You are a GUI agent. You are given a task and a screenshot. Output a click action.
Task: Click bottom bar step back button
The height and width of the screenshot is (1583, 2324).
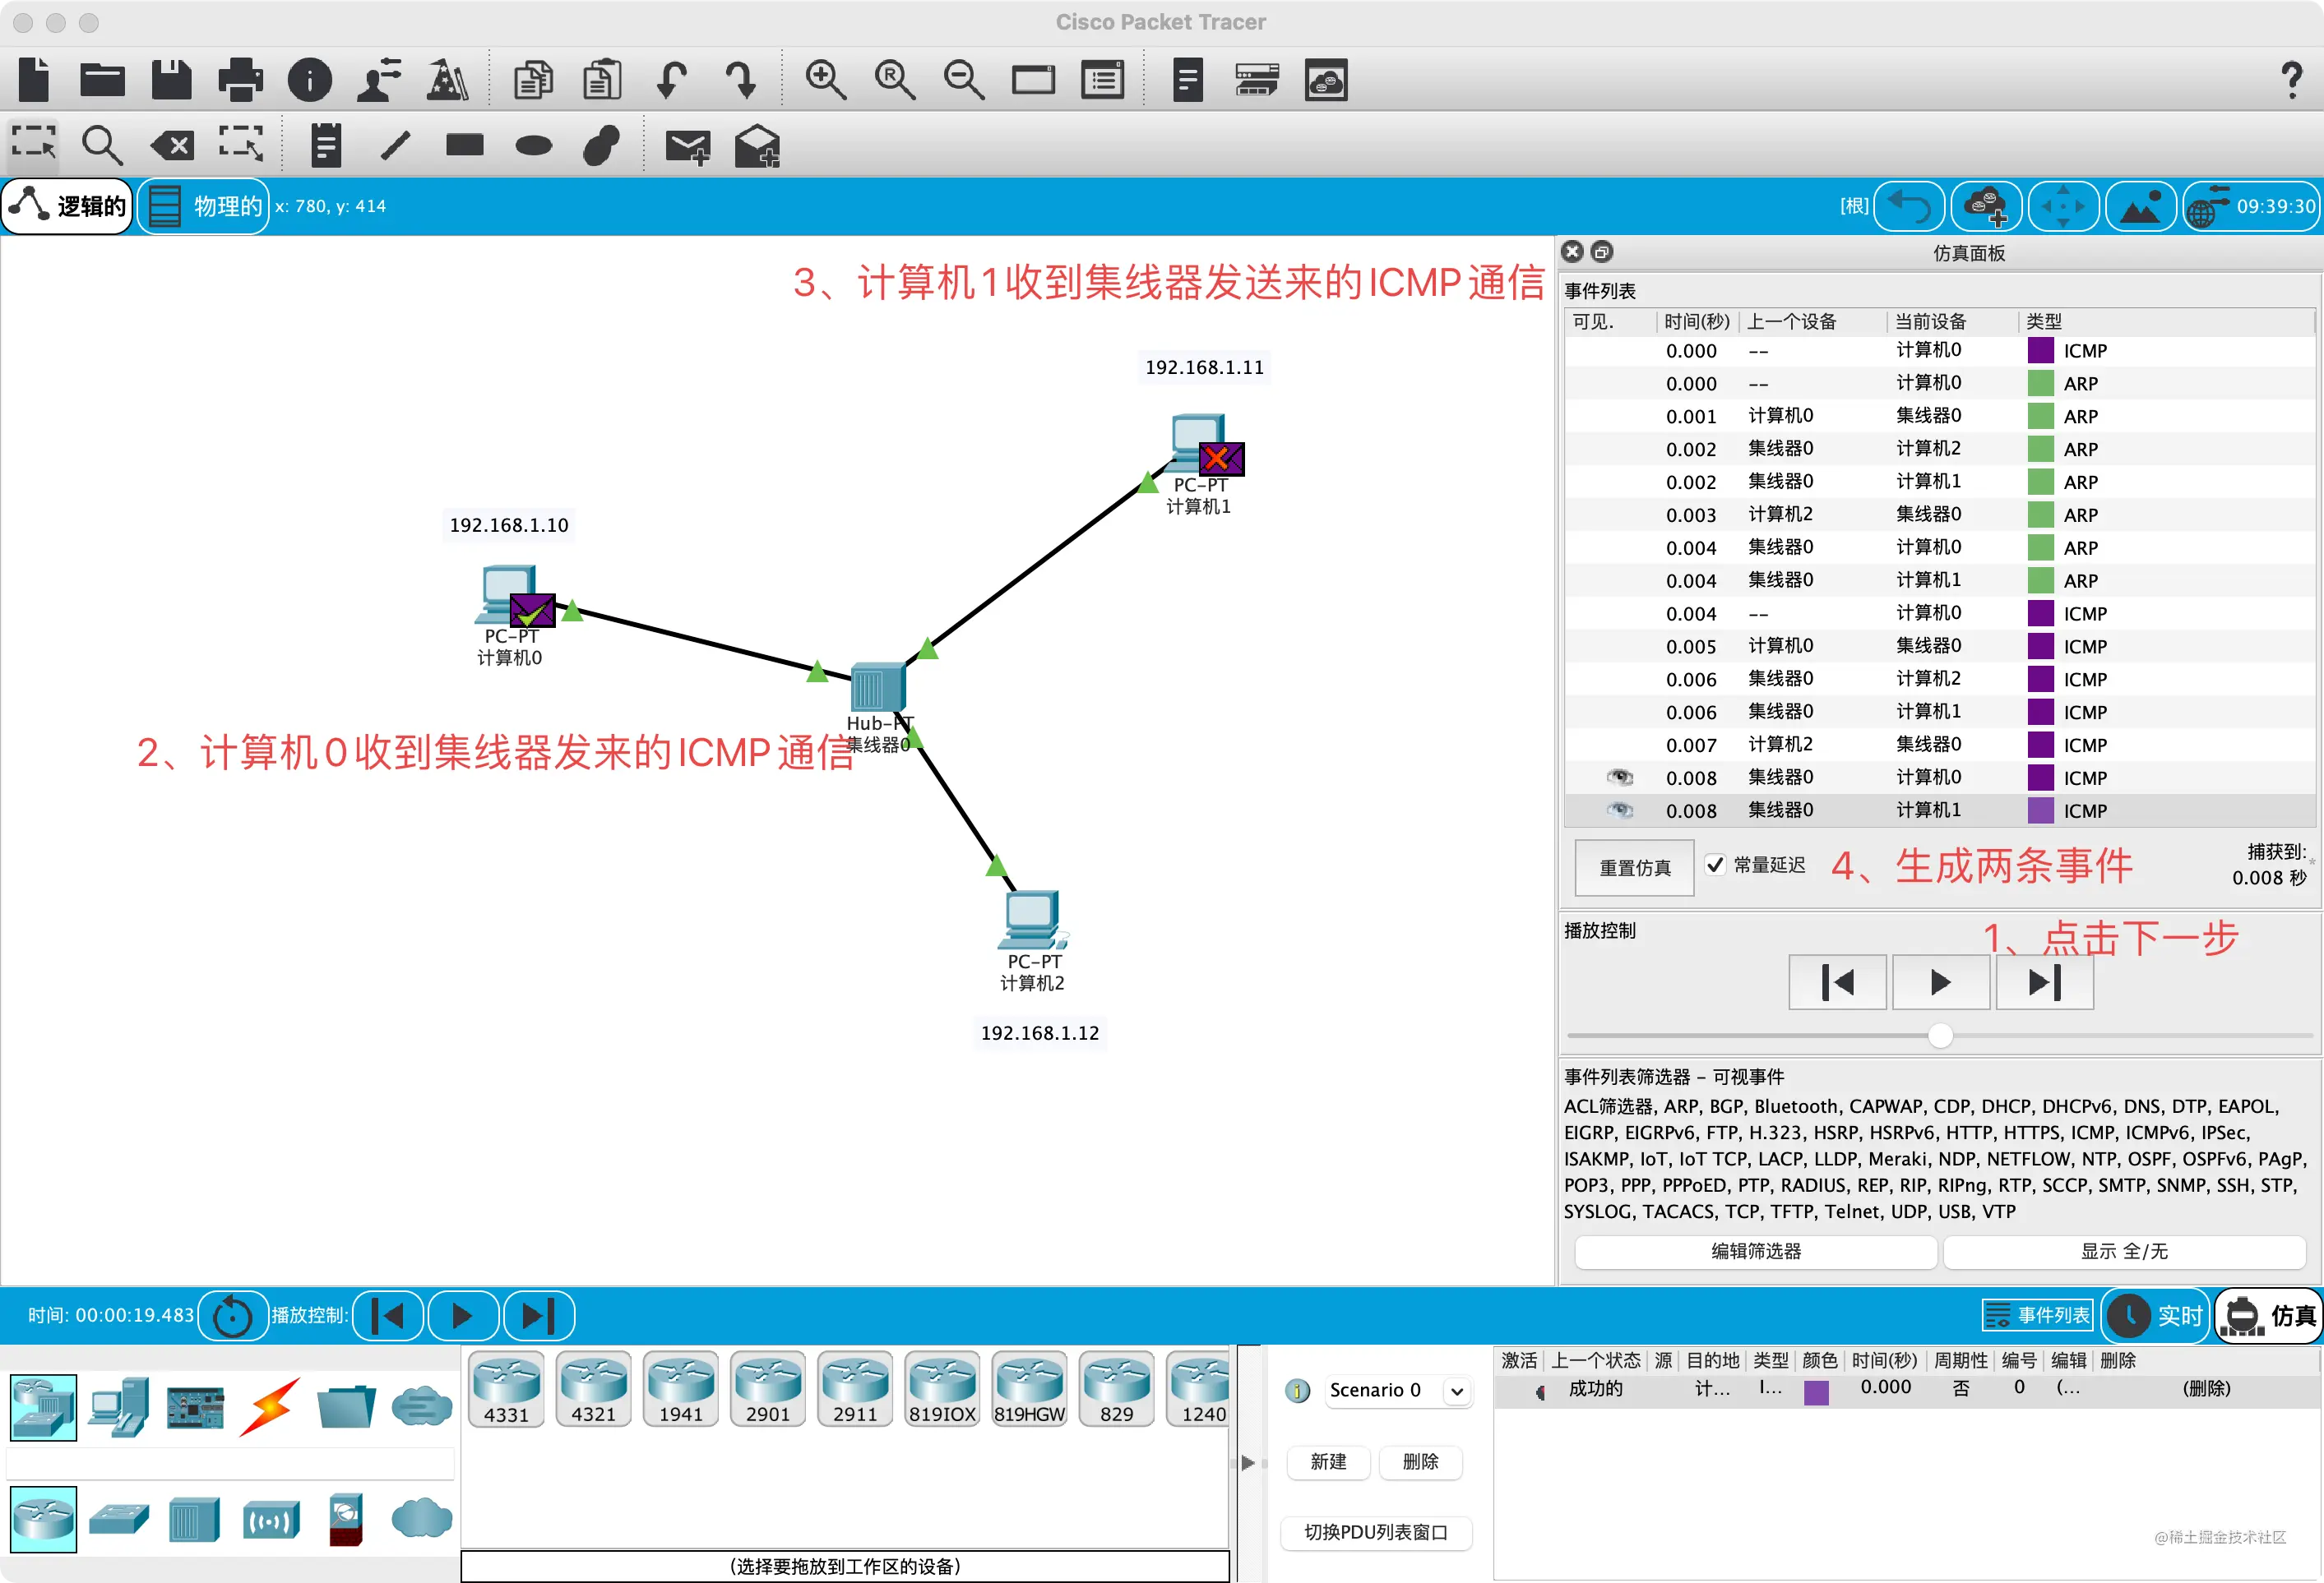(x=388, y=1315)
